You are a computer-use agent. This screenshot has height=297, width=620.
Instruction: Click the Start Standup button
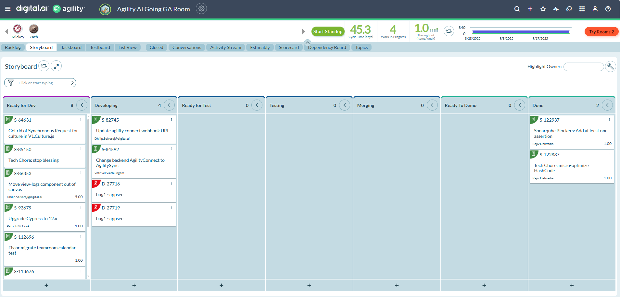[328, 31]
